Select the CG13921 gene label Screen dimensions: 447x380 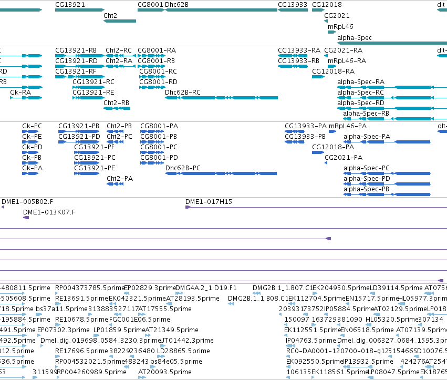(x=70, y=5)
